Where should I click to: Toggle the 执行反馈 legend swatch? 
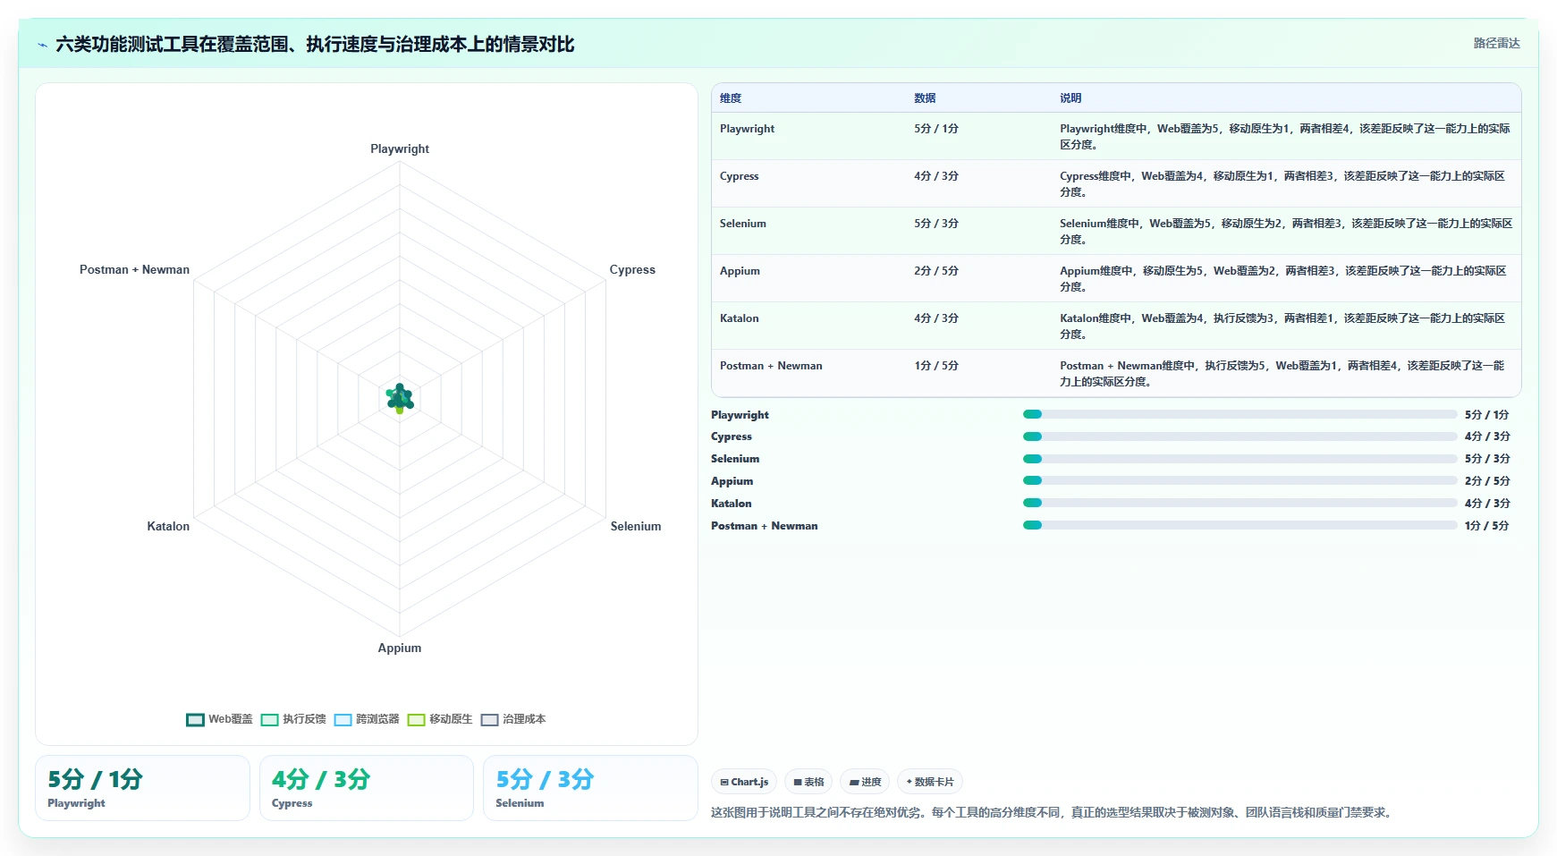tap(269, 720)
